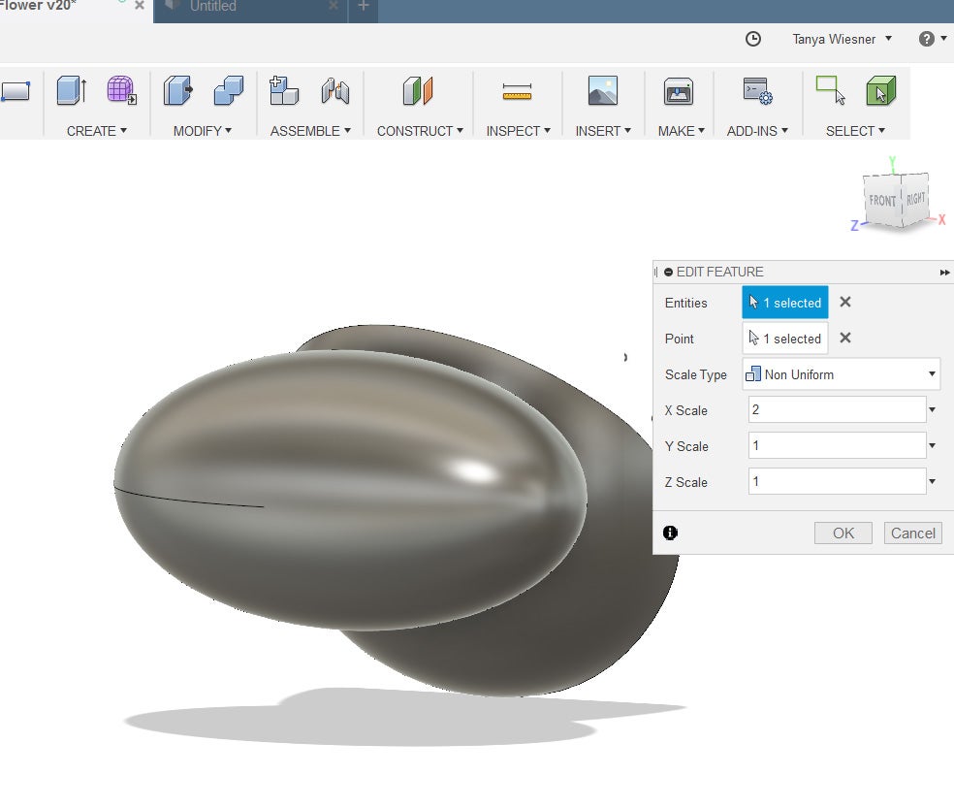Click the FRONT face of view cube
954x808 pixels.
pyautogui.click(x=882, y=201)
